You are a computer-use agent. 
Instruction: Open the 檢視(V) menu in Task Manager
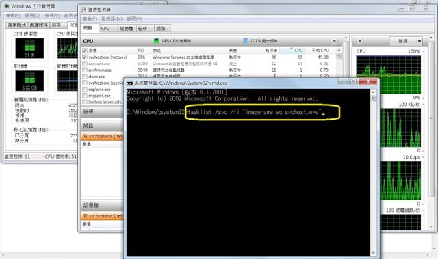pos(52,15)
